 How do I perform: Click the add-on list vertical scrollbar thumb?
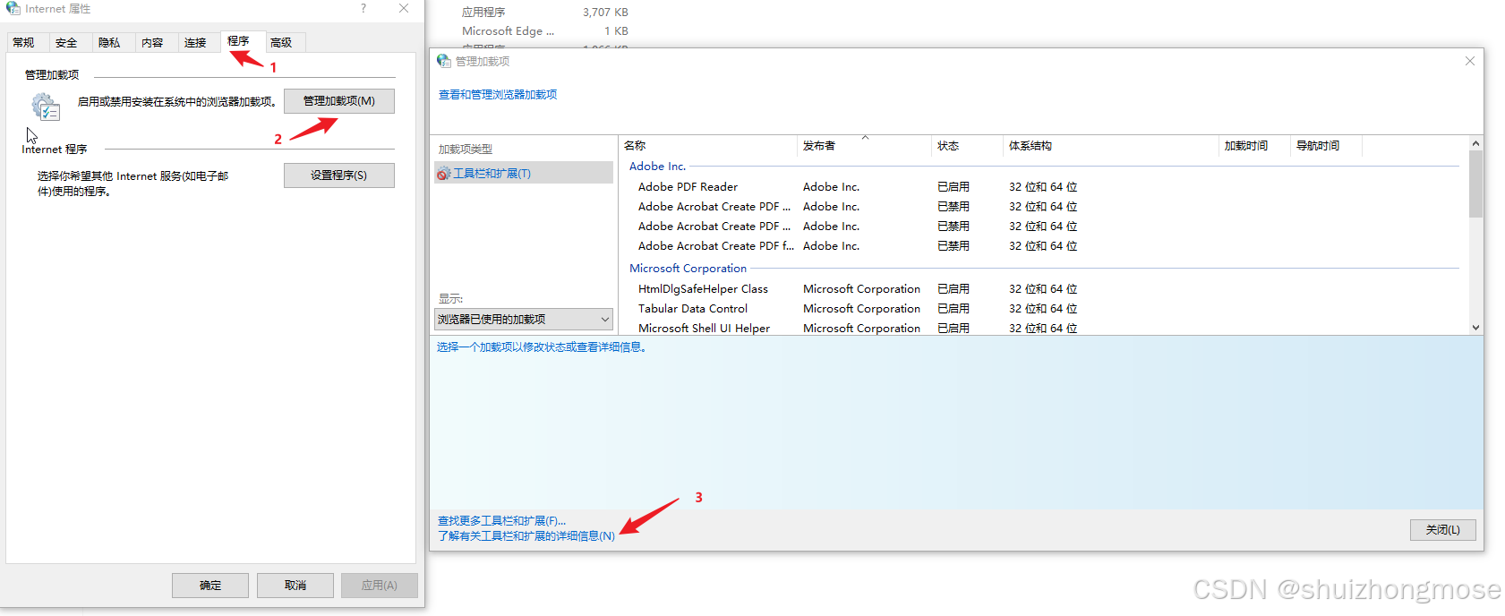pyautogui.click(x=1475, y=184)
